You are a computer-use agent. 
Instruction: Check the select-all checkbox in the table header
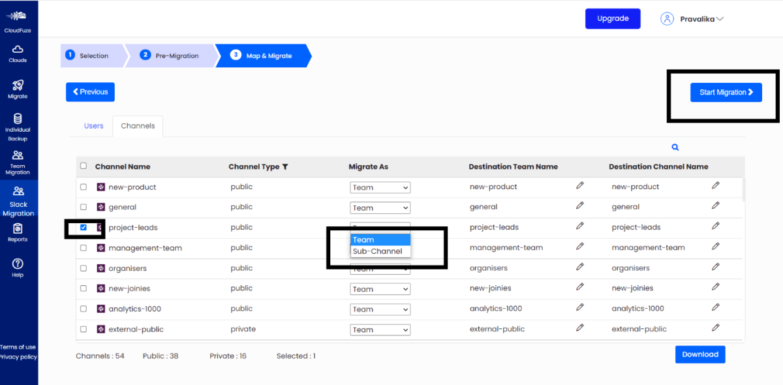pyautogui.click(x=83, y=166)
